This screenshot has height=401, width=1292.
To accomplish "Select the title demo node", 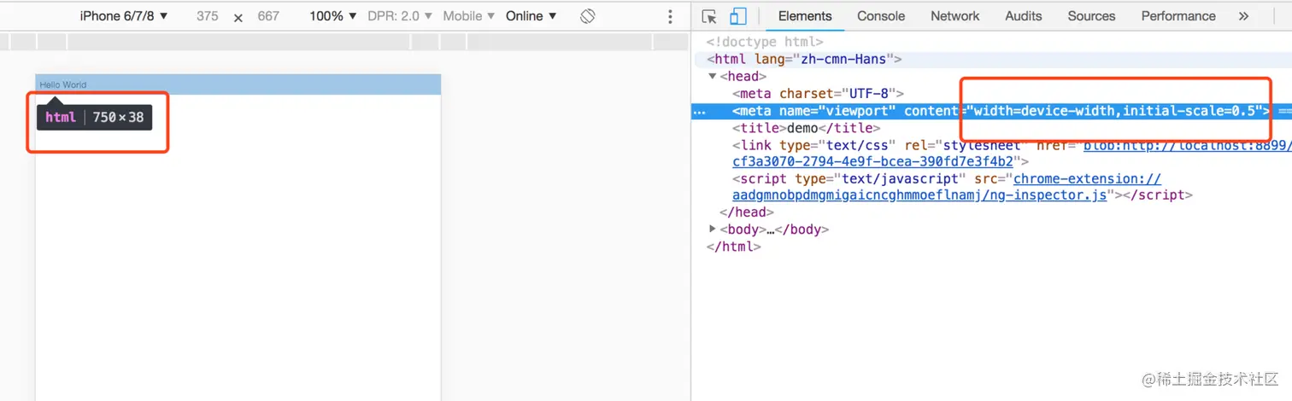I will pos(806,127).
